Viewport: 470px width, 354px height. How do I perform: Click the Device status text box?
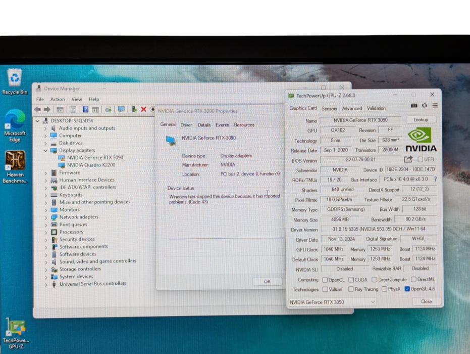pos(226,215)
